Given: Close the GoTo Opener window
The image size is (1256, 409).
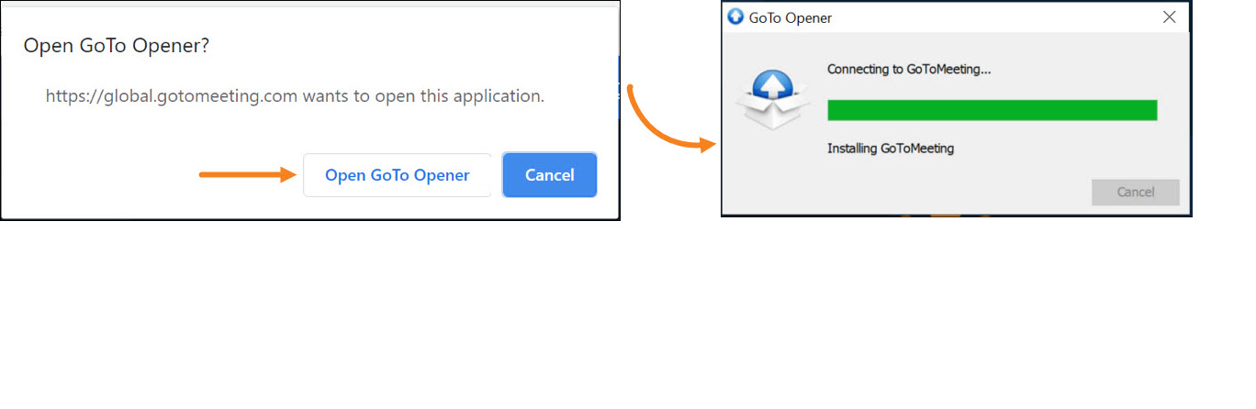Looking at the screenshot, I should pyautogui.click(x=1170, y=17).
